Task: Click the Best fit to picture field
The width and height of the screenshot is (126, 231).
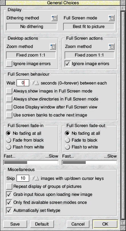Action: click(x=89, y=27)
